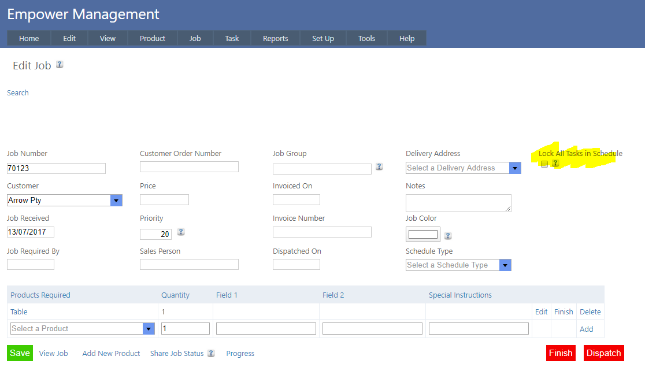Open the Job Color swatch picker

tap(423, 234)
